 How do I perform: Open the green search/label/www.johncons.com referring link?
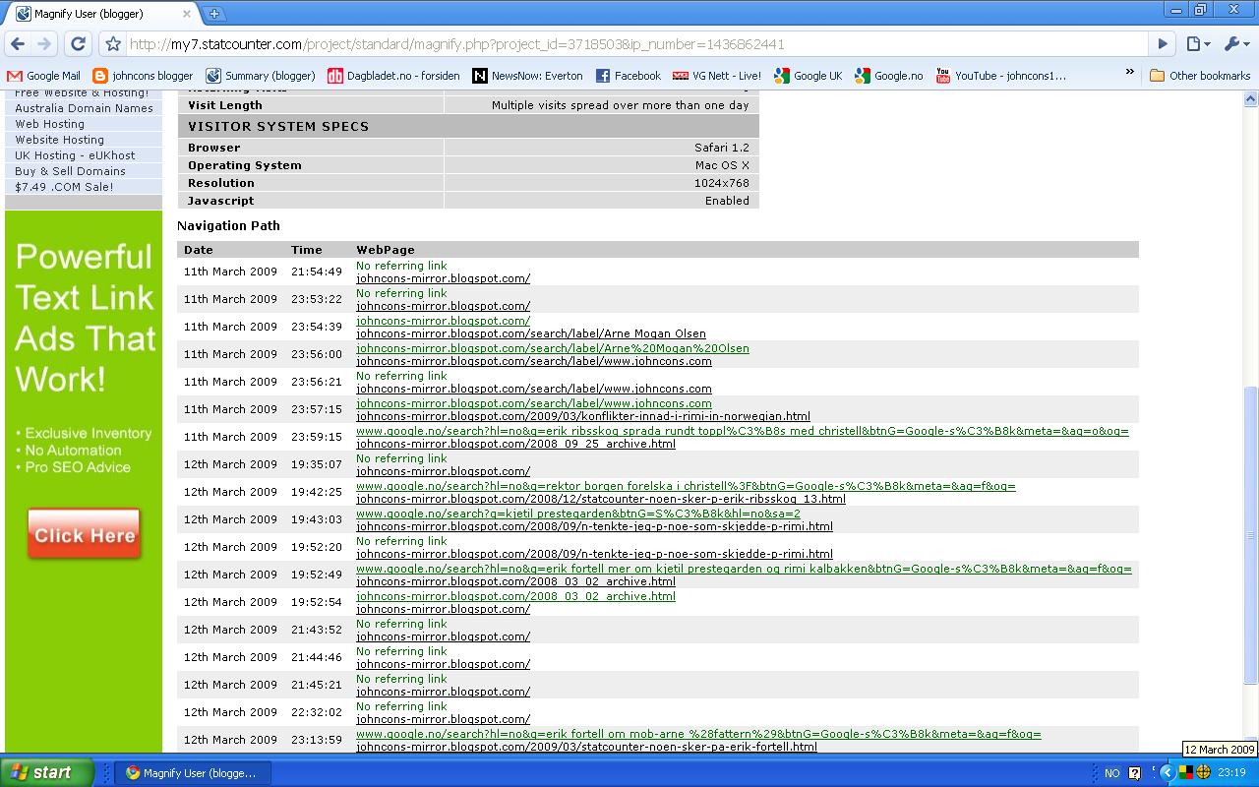pyautogui.click(x=534, y=403)
